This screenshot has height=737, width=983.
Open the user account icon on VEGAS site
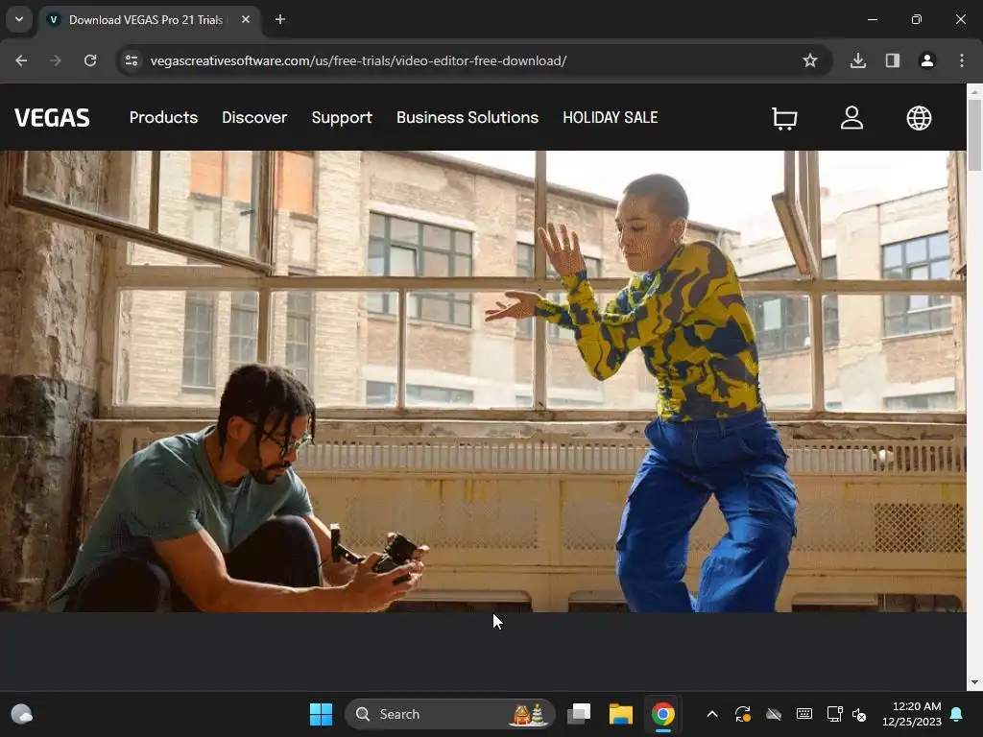click(851, 118)
